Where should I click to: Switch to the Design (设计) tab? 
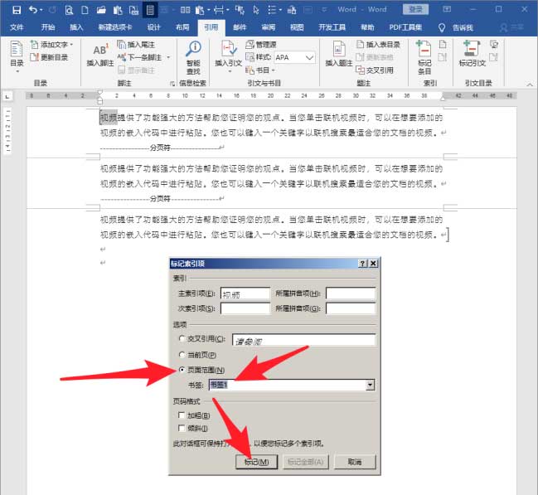tap(153, 27)
